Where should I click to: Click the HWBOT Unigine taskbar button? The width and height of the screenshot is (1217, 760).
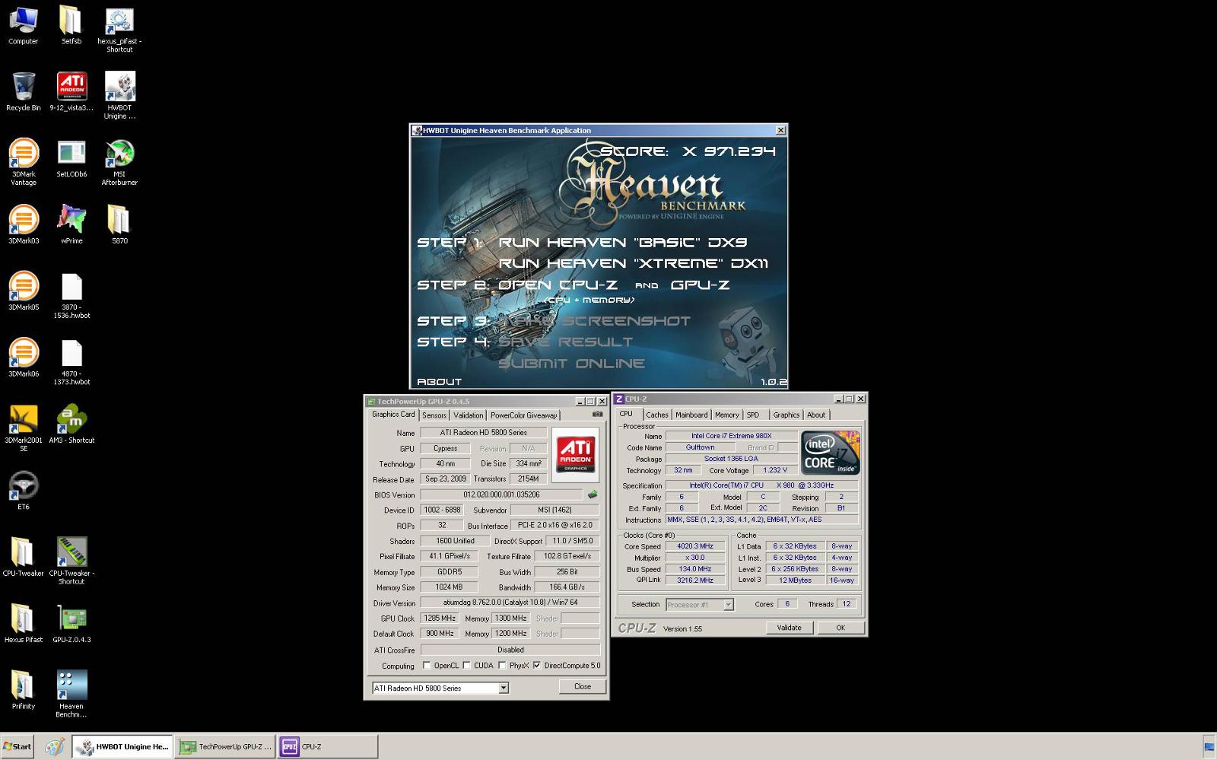pyautogui.click(x=124, y=747)
